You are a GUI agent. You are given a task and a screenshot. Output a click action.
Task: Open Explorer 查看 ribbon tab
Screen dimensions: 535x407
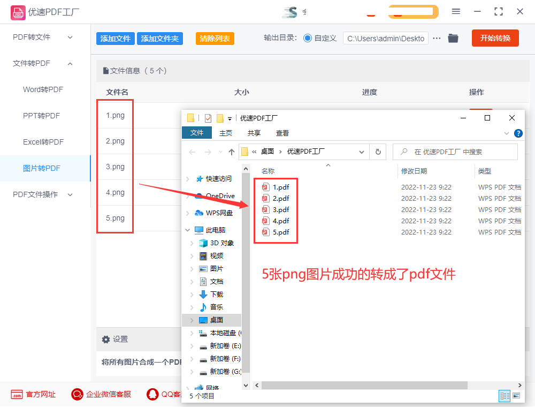(x=282, y=133)
